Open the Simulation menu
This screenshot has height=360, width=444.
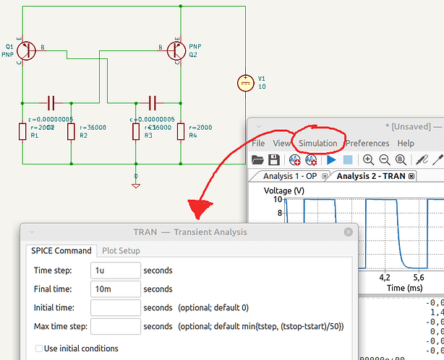318,144
